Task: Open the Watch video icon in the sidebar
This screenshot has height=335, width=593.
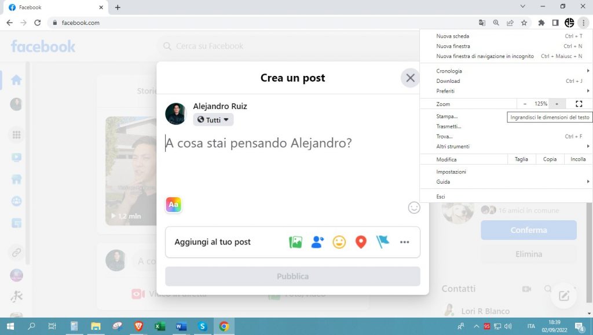Action: coord(16,156)
